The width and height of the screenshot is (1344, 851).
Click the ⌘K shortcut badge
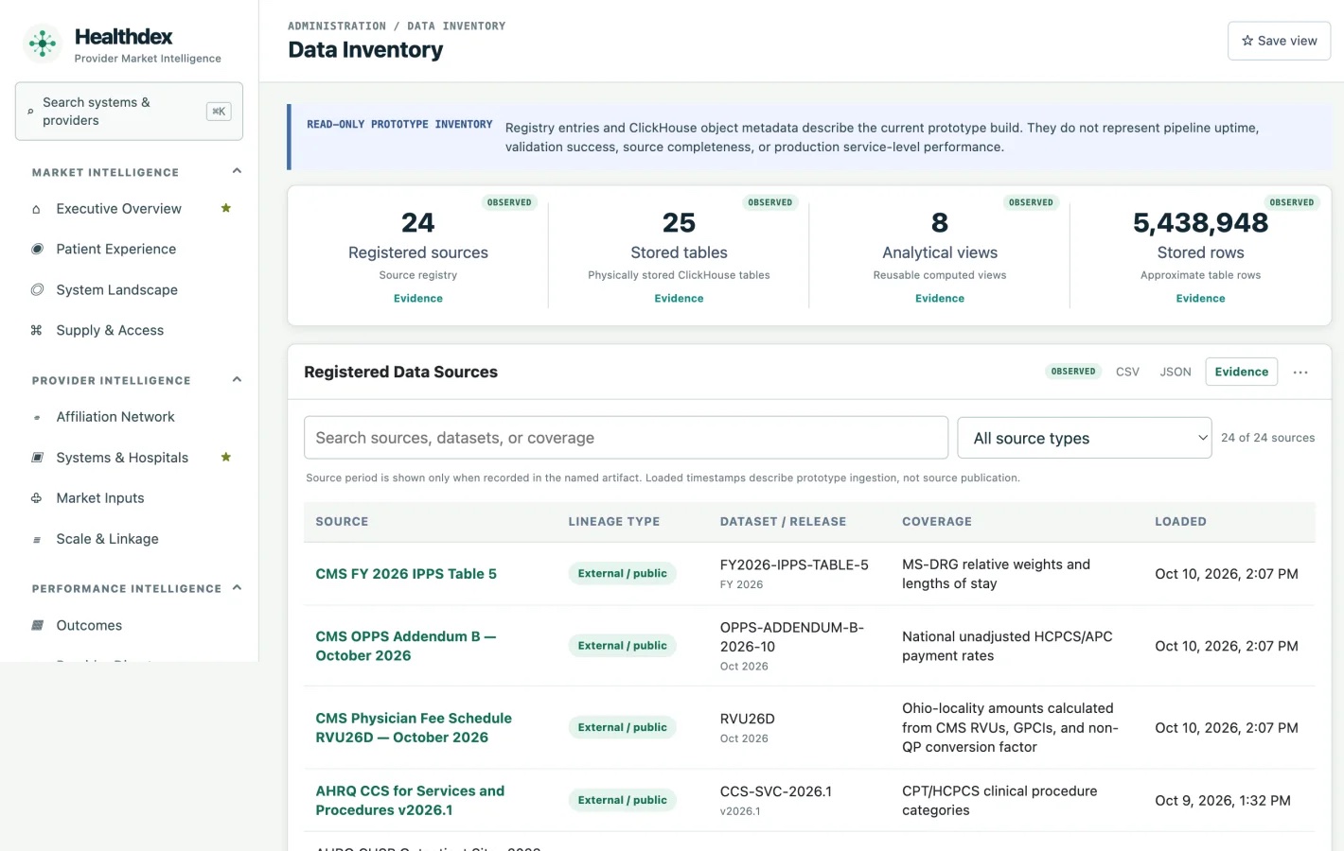(x=219, y=112)
